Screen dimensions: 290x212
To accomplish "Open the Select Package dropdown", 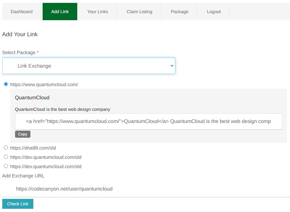I will [x=89, y=66].
